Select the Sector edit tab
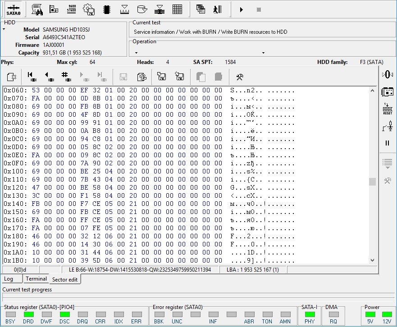The height and width of the screenshot is (327, 397). pos(65,279)
